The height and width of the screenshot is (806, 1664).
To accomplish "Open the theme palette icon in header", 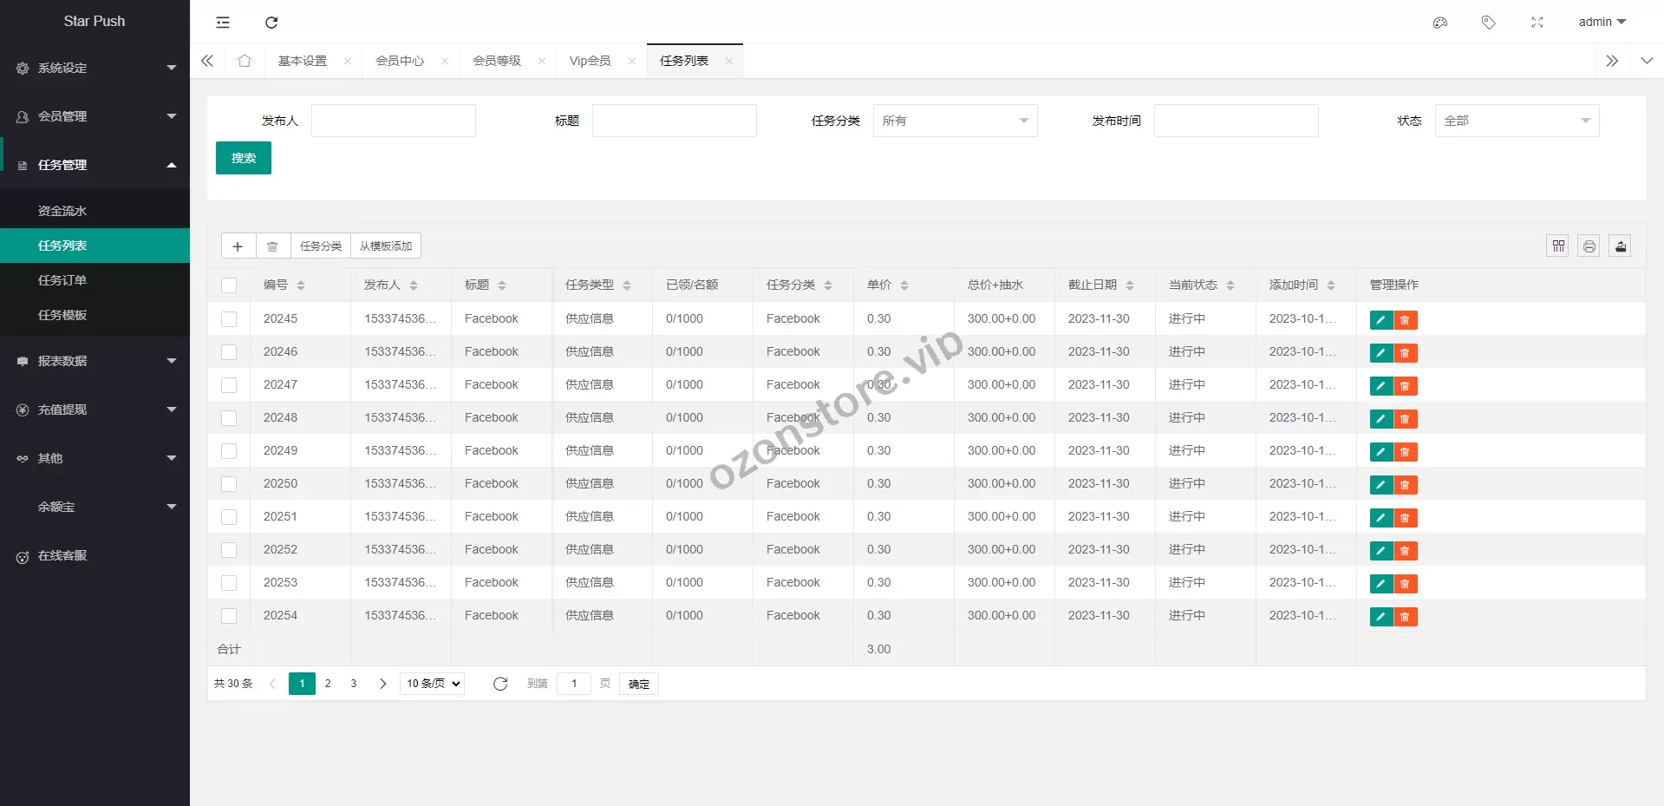I will 1440,23.
